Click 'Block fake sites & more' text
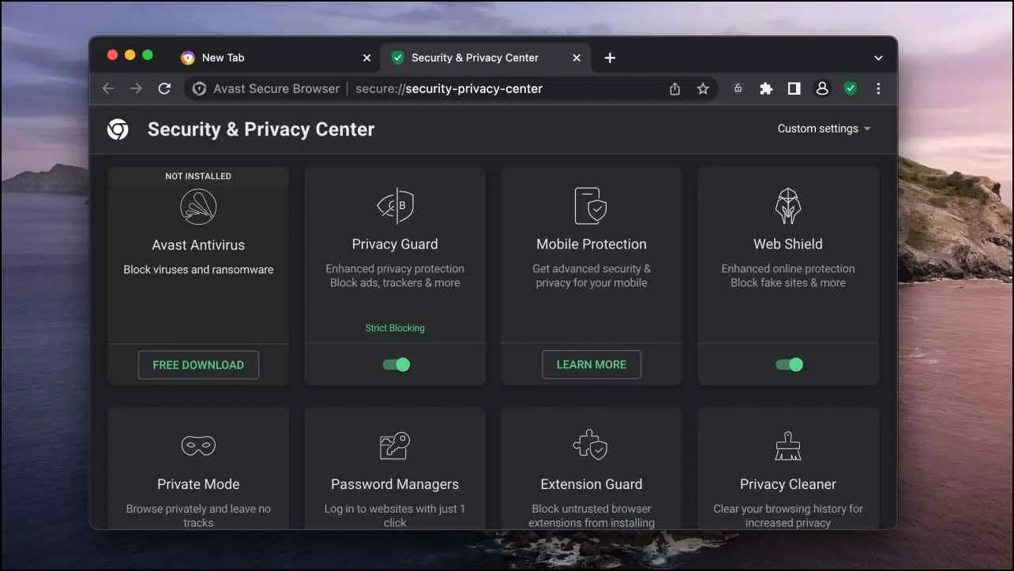Screen dimensions: 1014x571 (x=788, y=283)
